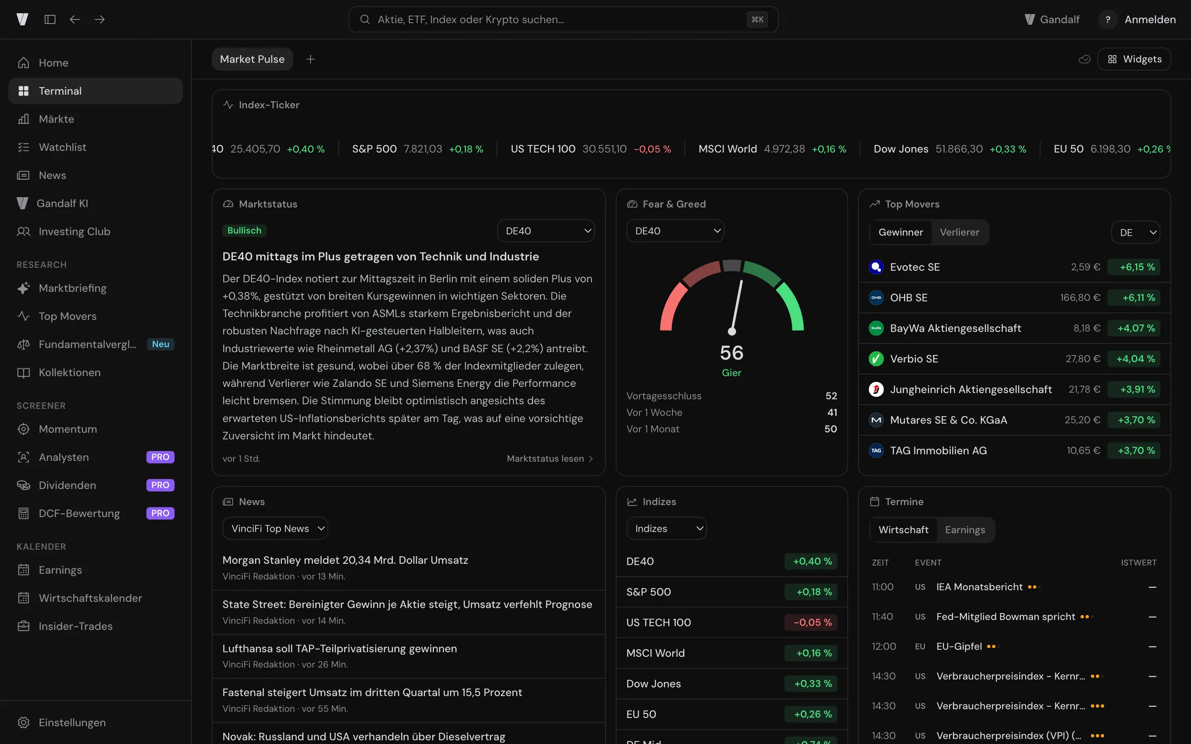The width and height of the screenshot is (1191, 744).
Task: Open Einstellungen settings
Action: (95, 723)
